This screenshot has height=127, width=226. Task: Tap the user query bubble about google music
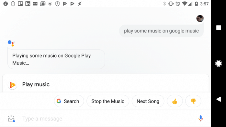coord(161,31)
